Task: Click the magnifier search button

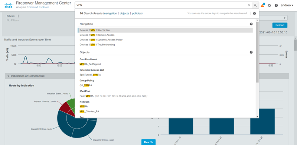Action: [x=255, y=5]
